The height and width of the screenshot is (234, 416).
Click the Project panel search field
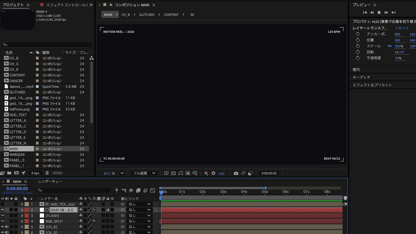(x=47, y=44)
